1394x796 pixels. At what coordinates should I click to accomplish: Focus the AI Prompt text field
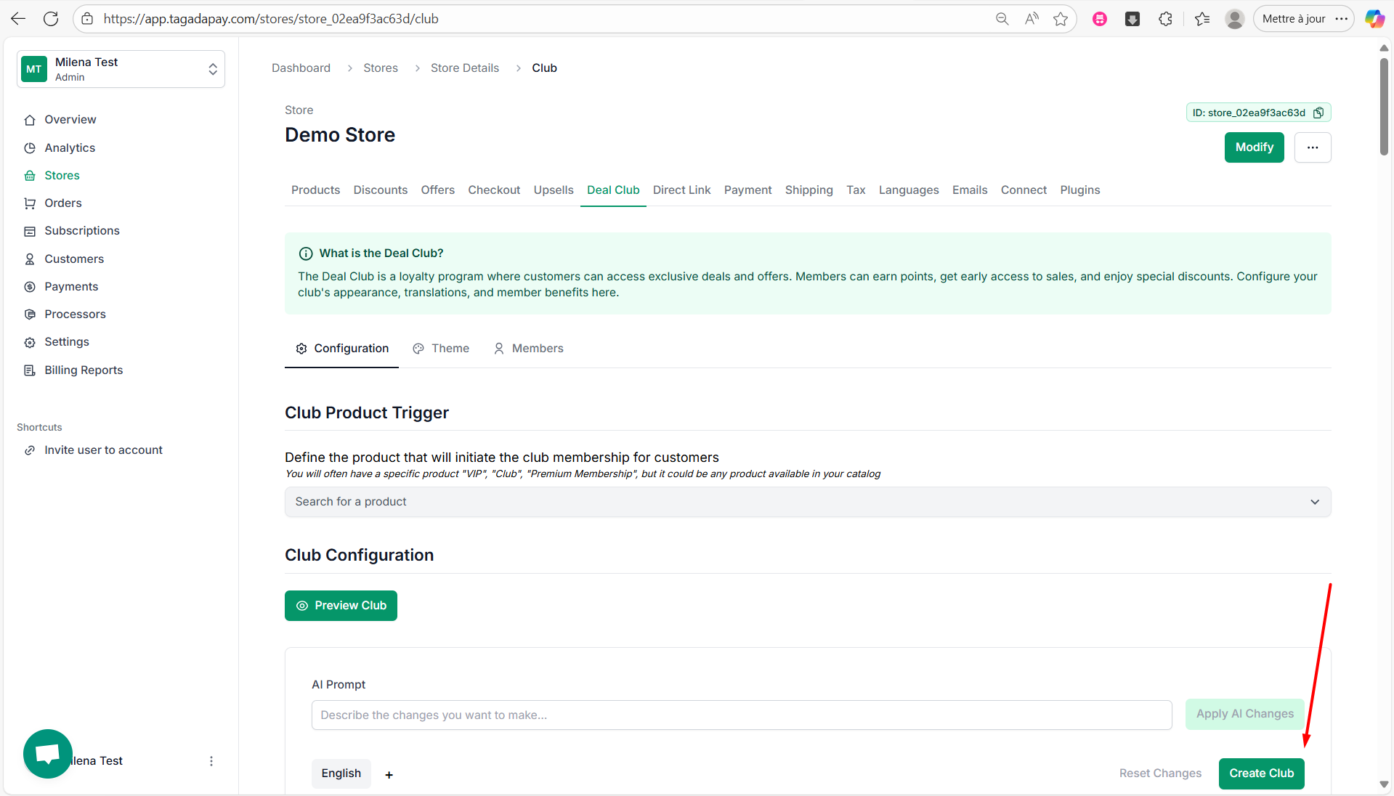click(x=742, y=715)
